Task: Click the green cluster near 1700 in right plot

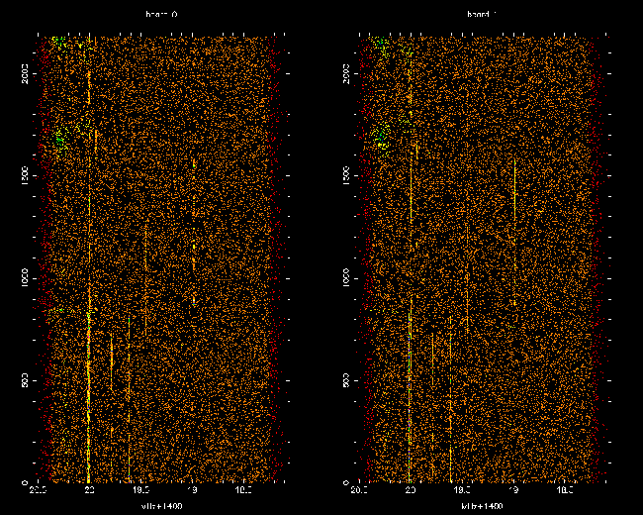Action: (380, 136)
